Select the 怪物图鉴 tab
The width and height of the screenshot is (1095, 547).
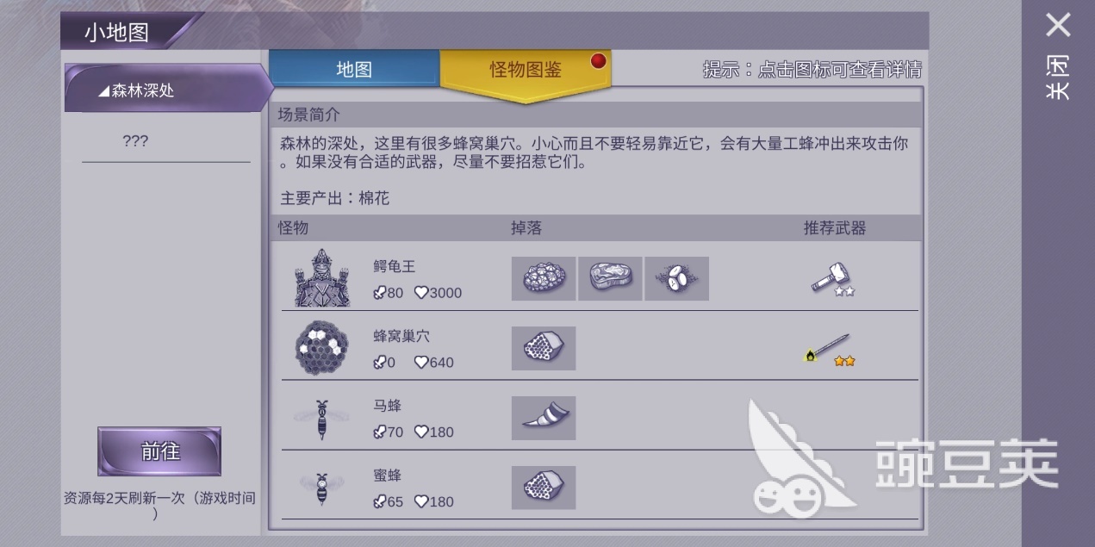coord(526,71)
